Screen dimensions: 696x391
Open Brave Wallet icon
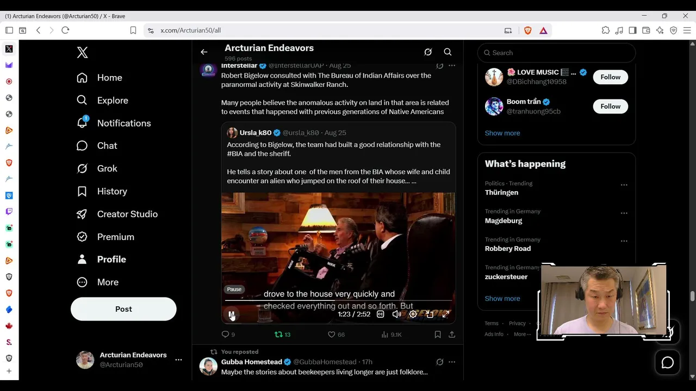pos(647,30)
